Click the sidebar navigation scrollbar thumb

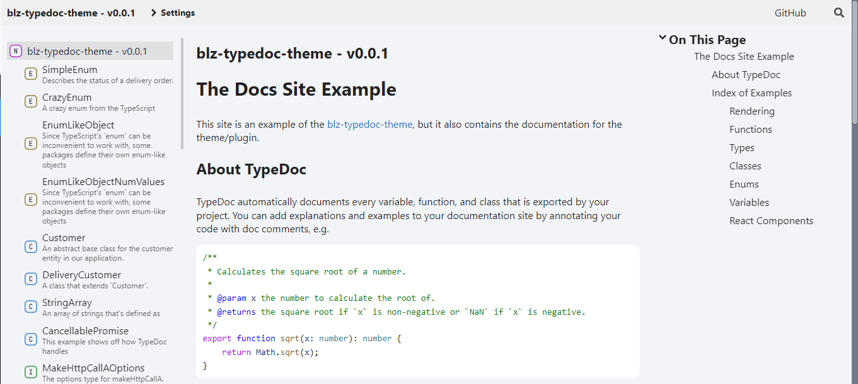point(182,93)
